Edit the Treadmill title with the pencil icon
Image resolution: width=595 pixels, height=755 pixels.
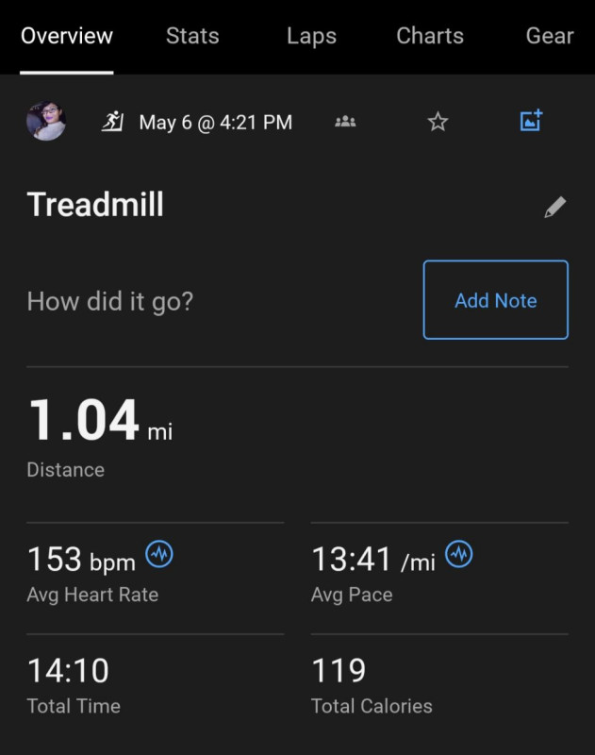click(555, 207)
